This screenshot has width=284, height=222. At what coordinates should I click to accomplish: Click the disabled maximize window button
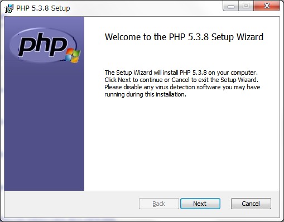tap(246, 6)
